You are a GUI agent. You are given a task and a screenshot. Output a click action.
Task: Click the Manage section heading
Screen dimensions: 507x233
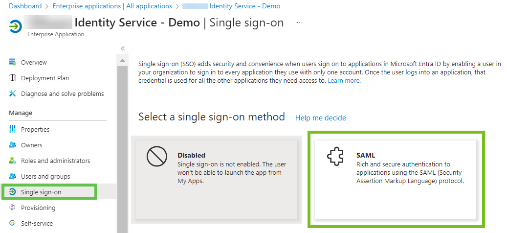(x=21, y=113)
